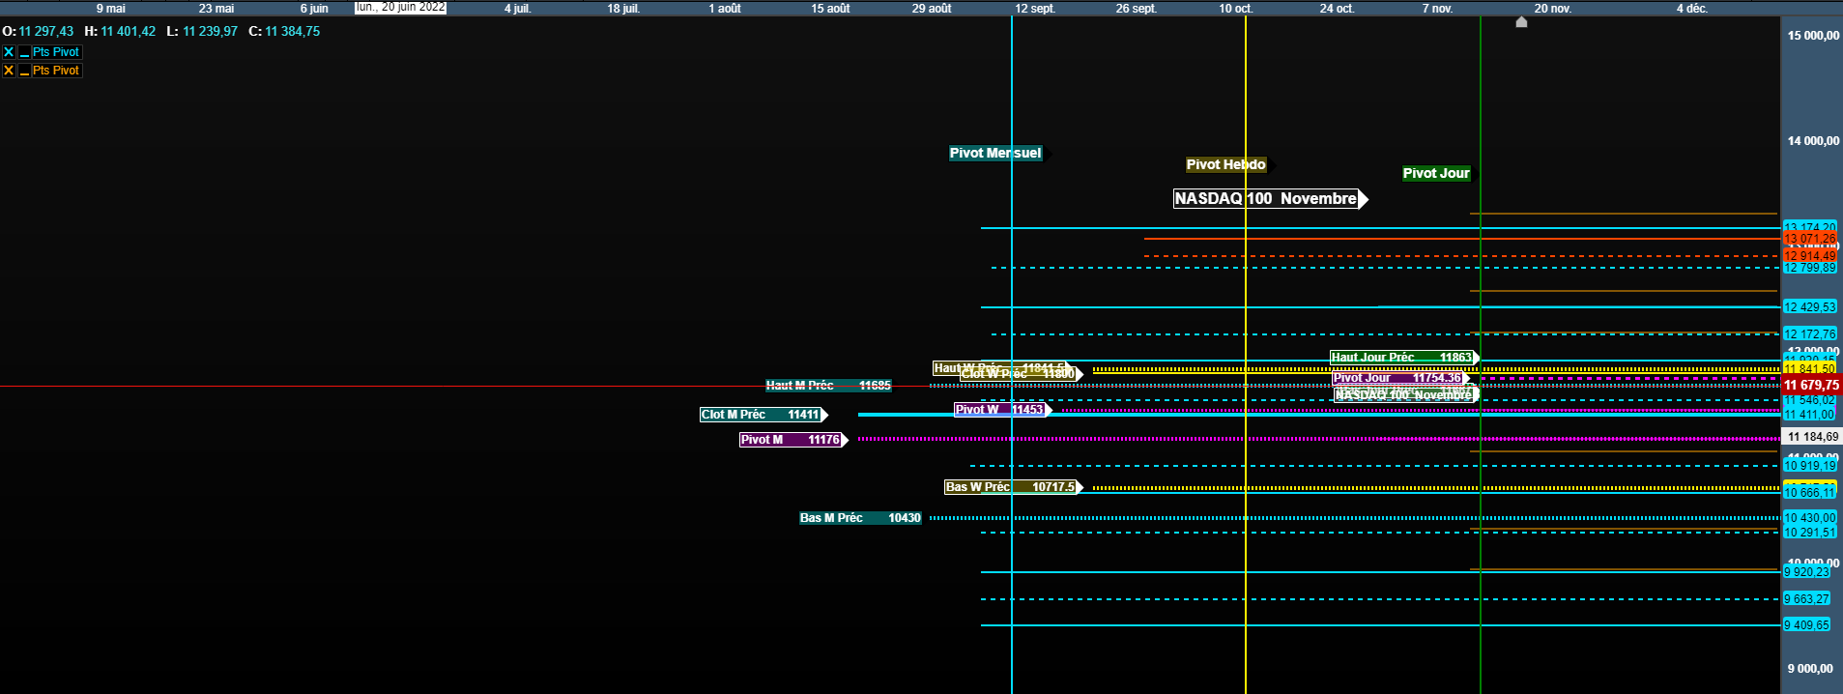
Task: Click the '10 oct.' date on the time axis
Action: click(1236, 9)
